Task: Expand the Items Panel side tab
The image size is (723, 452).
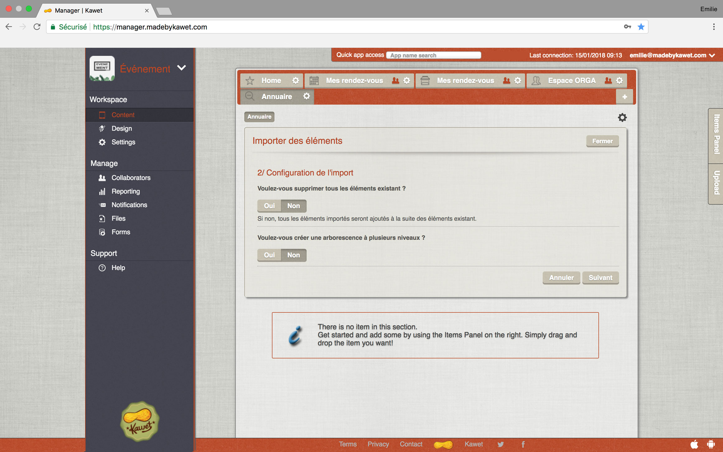Action: pos(716,135)
